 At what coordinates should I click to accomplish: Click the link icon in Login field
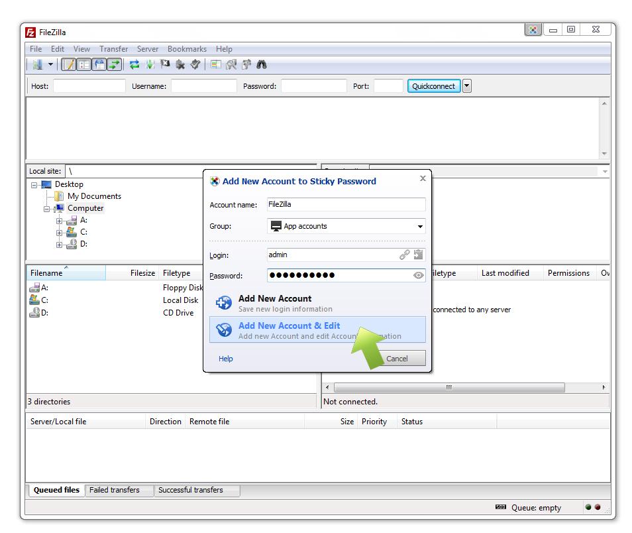point(404,255)
